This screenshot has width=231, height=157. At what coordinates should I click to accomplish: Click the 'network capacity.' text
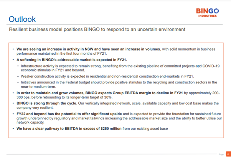(30, 122)
